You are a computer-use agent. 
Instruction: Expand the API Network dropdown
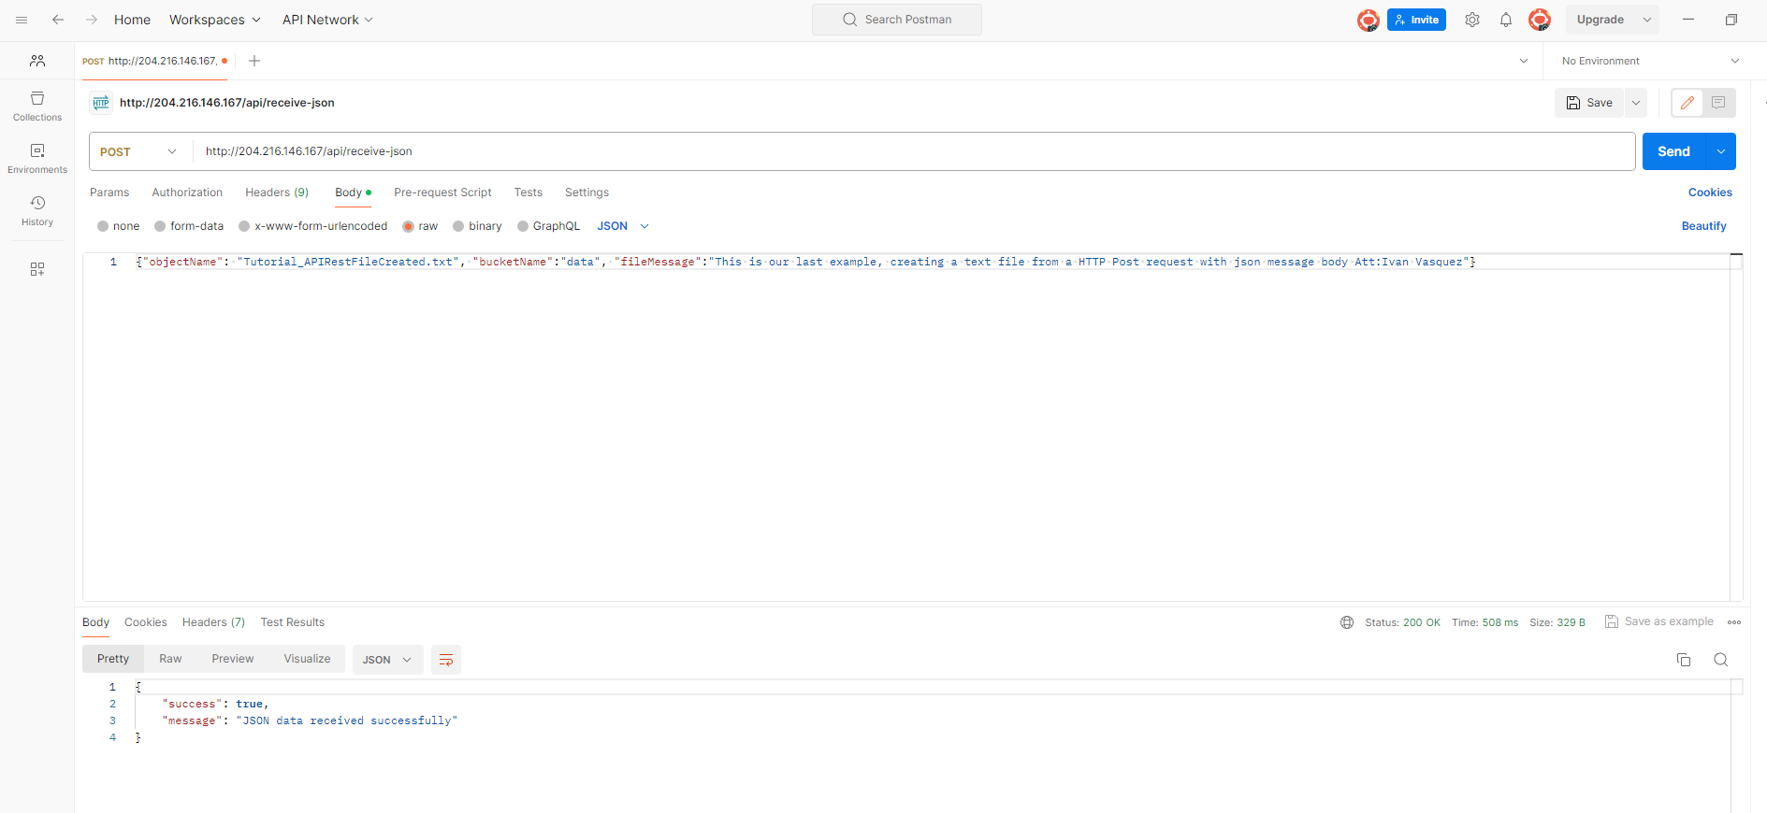click(x=327, y=20)
